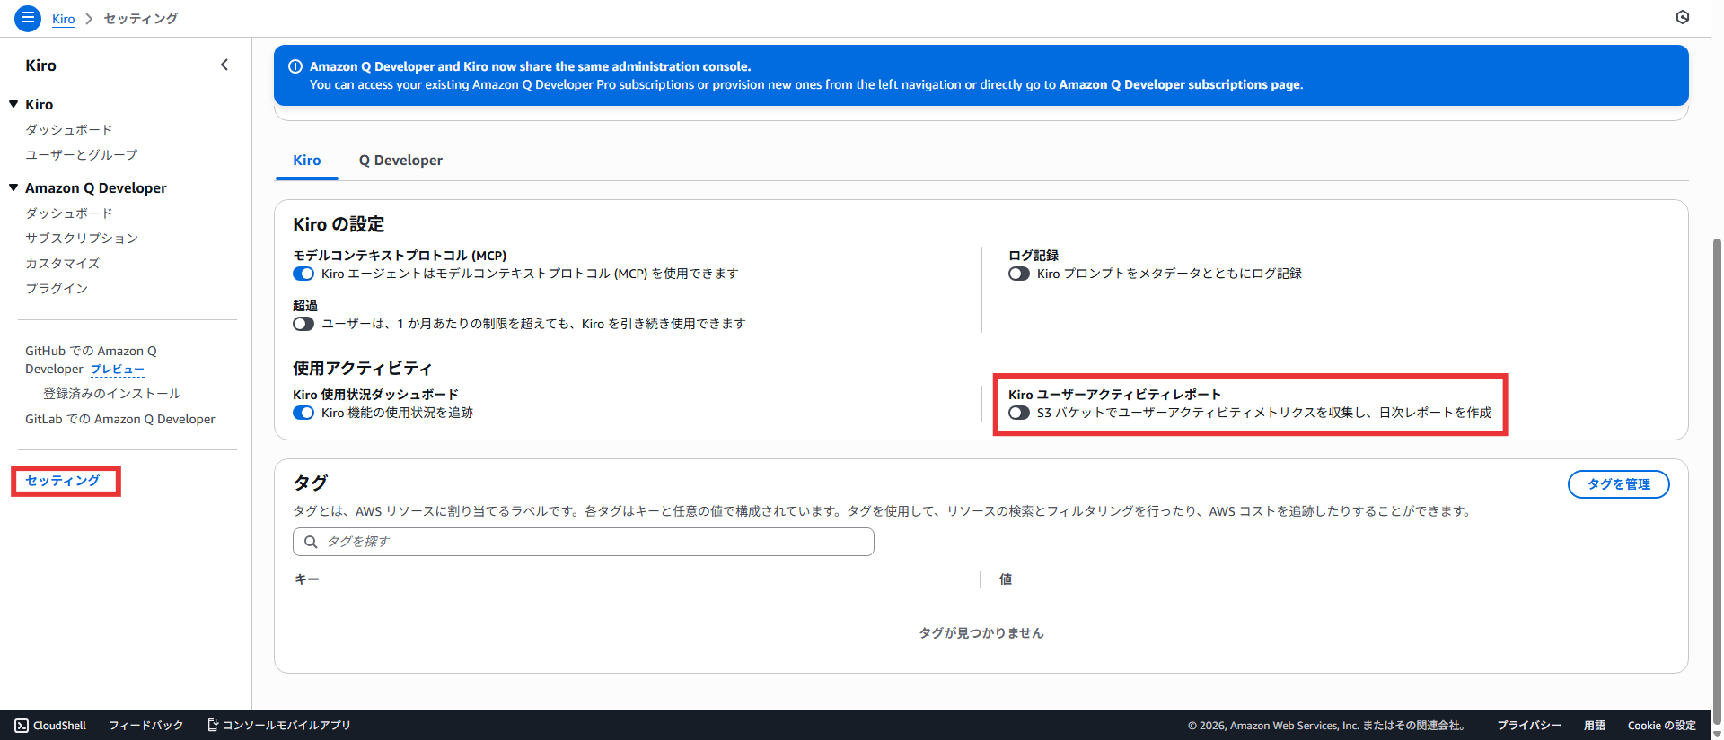Screen dimensions: 1724x740
Task: Open CloudShell from the footer
Action: [50, 725]
